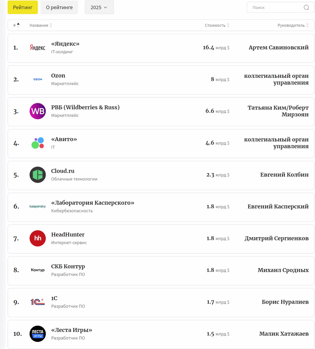Sort the list by Название
Viewport: 315px width, 349px height.
click(x=41, y=25)
